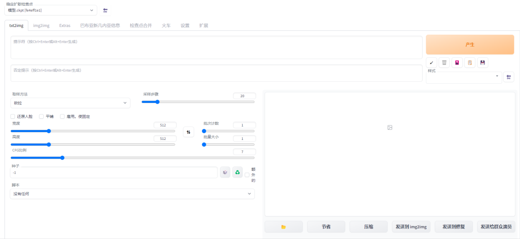Swap width and height with the arrows icon
This screenshot has height=239, width=520.
point(188,132)
